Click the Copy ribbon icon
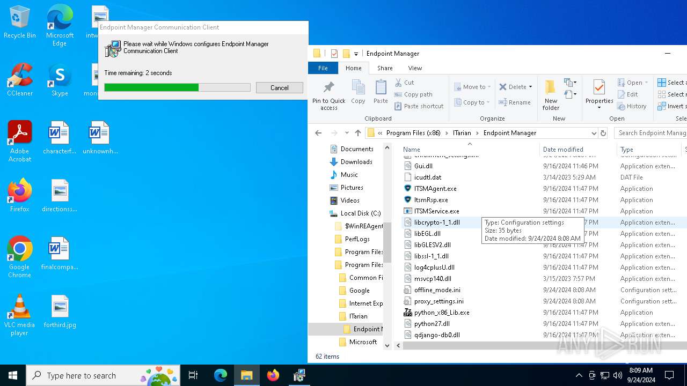 click(x=358, y=92)
